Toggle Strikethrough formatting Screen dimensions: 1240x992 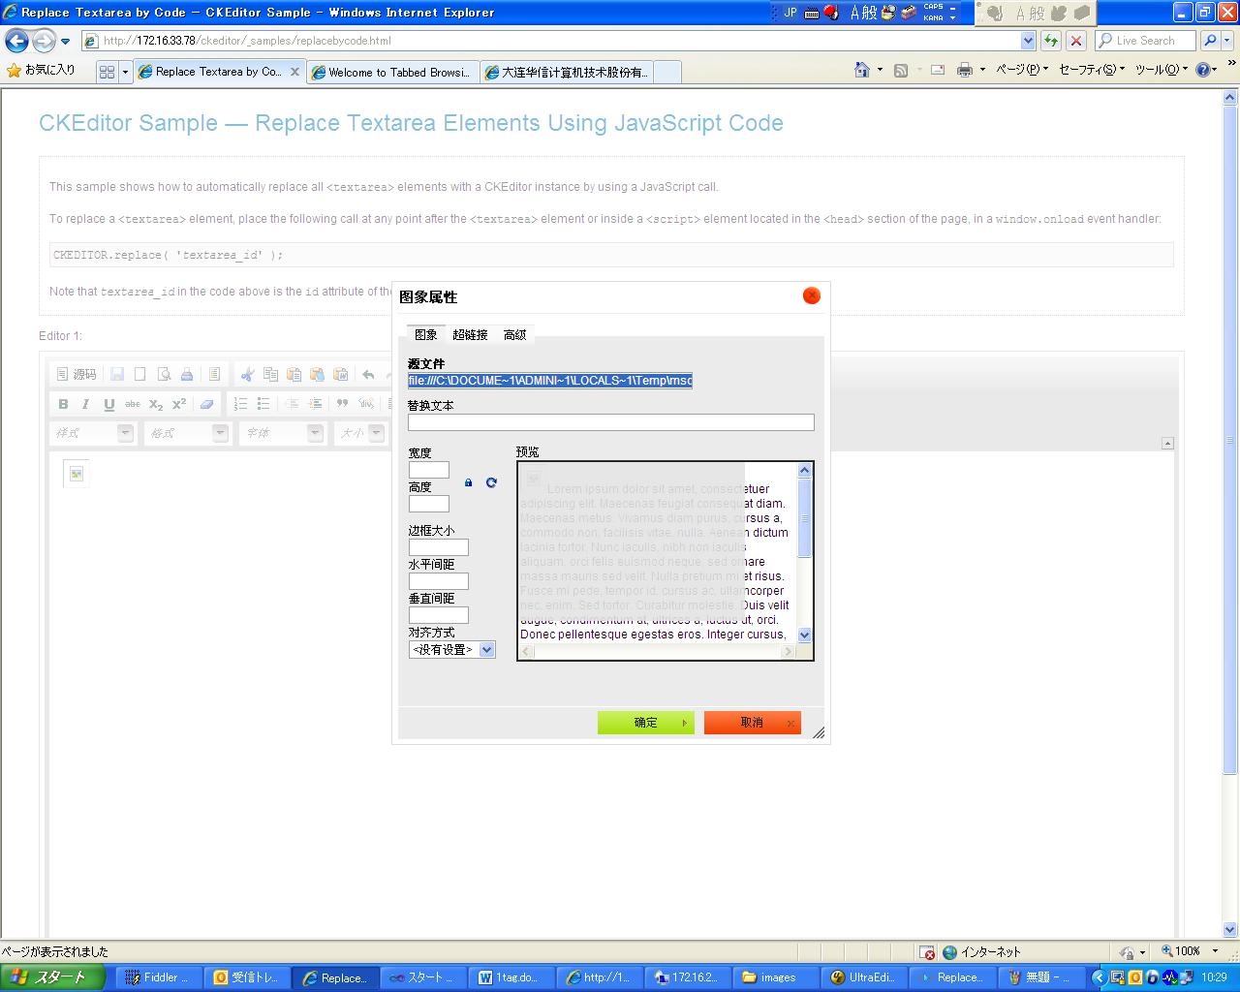coord(133,404)
